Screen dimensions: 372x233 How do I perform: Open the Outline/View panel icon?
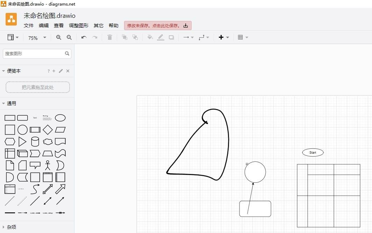pos(11,37)
